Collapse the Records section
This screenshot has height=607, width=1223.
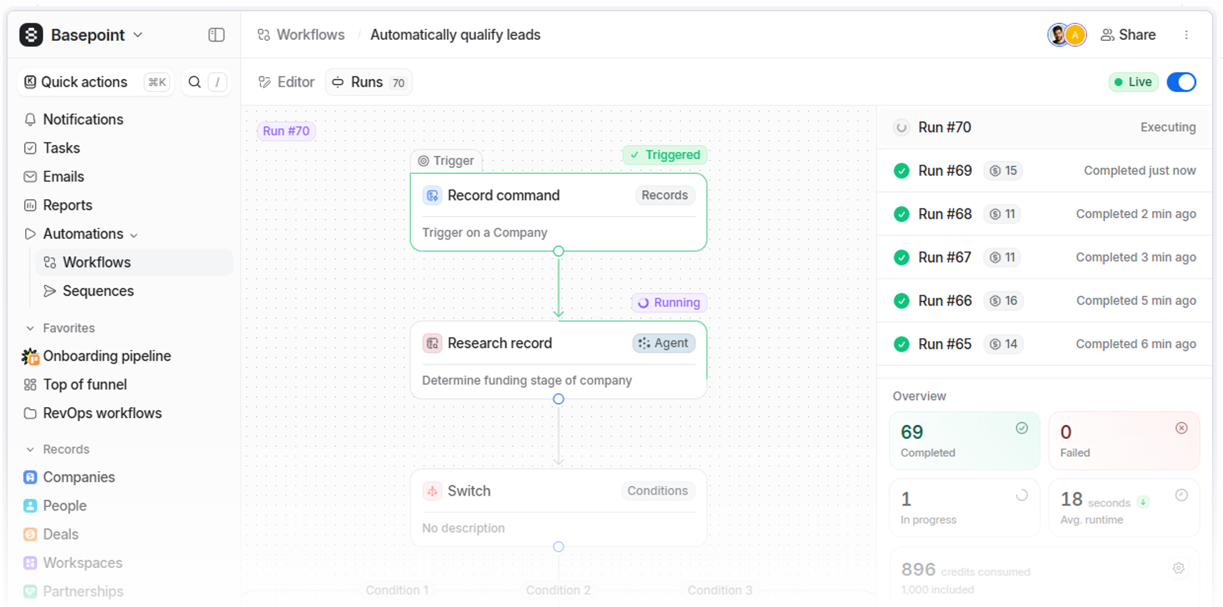pyautogui.click(x=30, y=449)
